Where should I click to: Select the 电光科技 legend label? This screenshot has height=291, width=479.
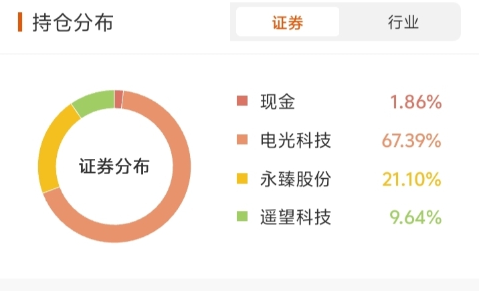tap(295, 141)
